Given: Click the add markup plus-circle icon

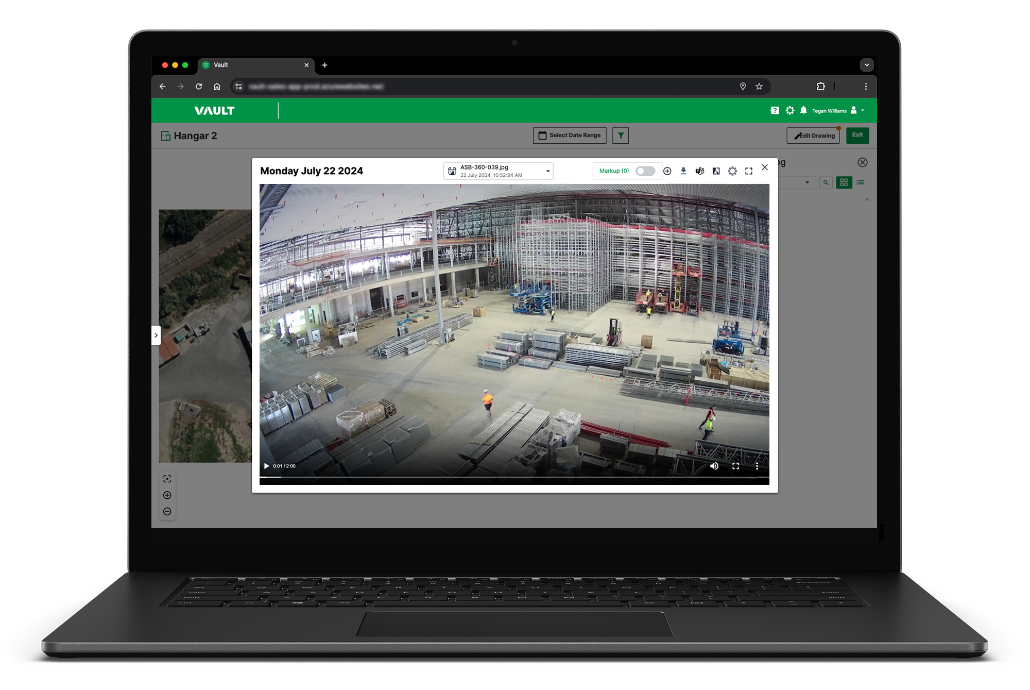Looking at the screenshot, I should (x=667, y=171).
